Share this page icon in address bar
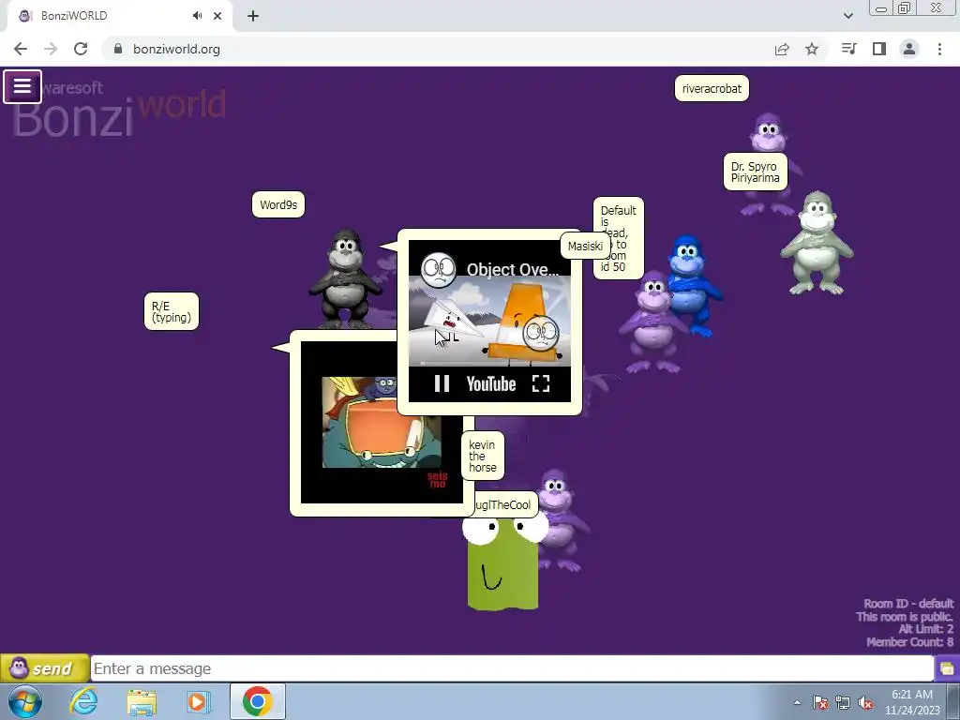The image size is (960, 720). pos(782,49)
